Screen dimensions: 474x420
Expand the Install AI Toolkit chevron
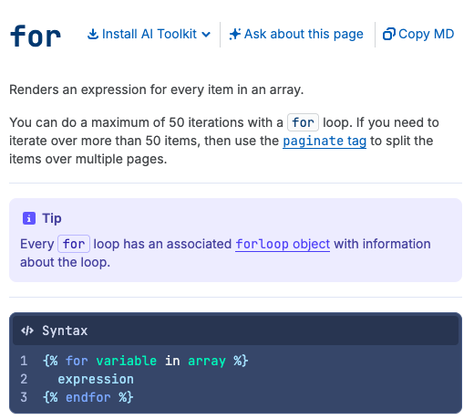[x=206, y=35]
